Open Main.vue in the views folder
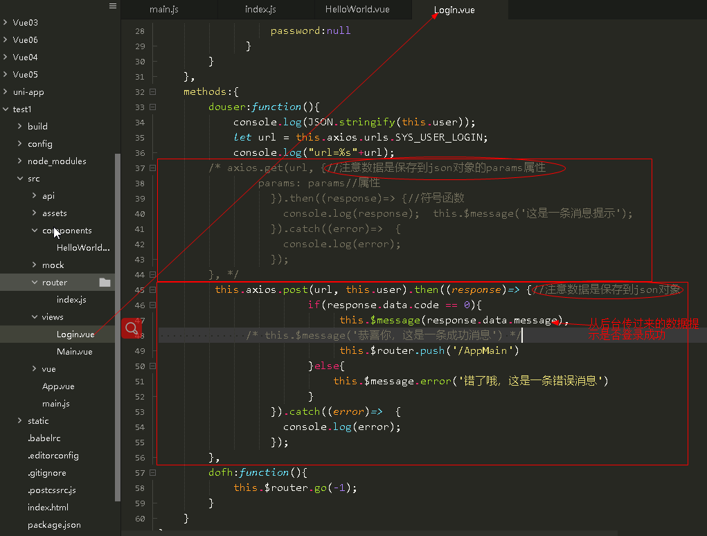This screenshot has width=707, height=536. coord(74,351)
